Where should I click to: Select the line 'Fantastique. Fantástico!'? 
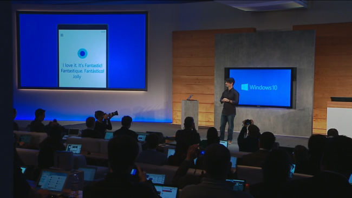[x=82, y=71]
